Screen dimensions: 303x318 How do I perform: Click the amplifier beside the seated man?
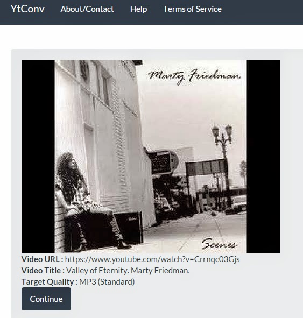(128, 226)
